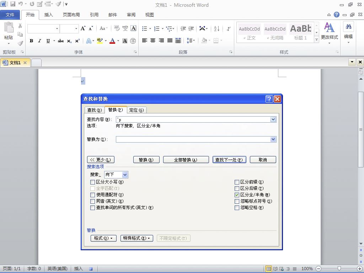Click the << 更少(L) button
The image size is (364, 273).
click(101, 160)
